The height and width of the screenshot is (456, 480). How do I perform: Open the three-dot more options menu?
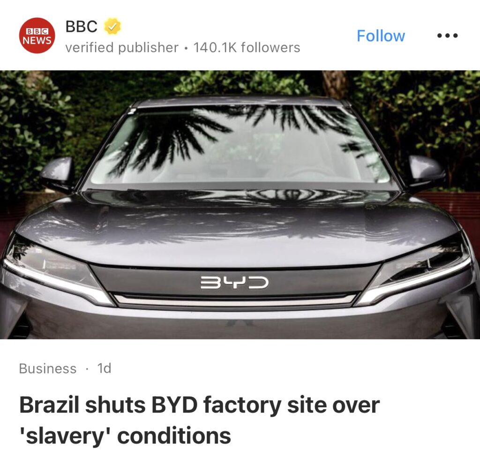(447, 36)
